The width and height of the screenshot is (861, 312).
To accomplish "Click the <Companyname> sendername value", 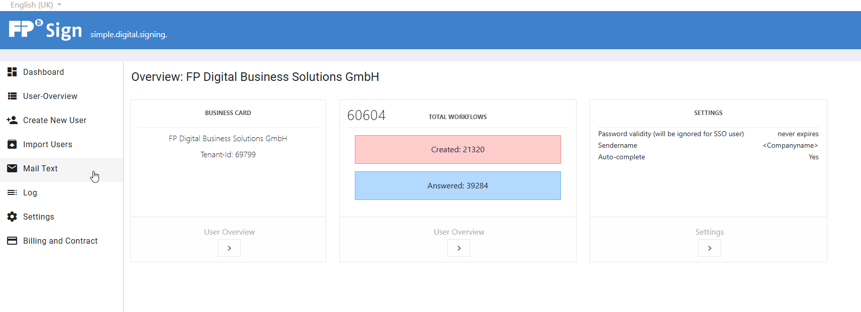I will pos(790,146).
